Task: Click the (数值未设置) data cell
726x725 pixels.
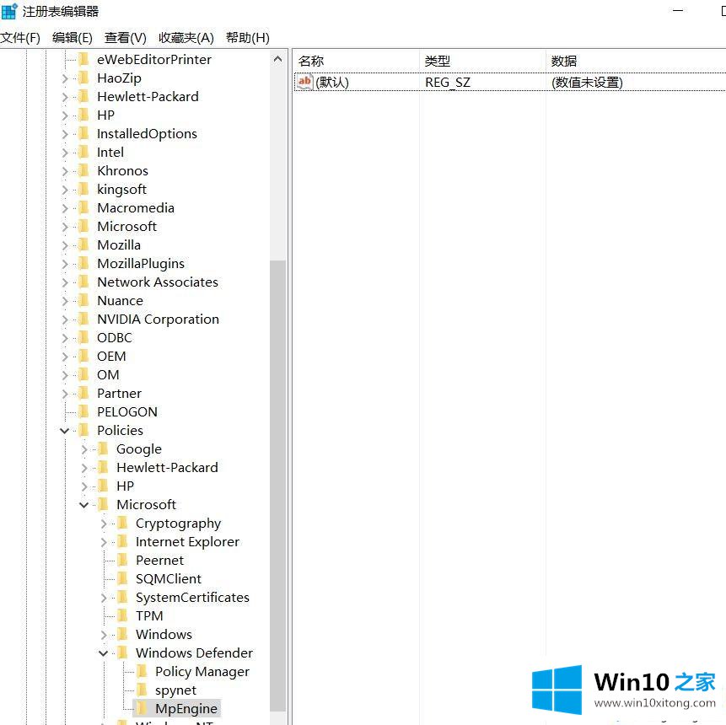Action: coord(587,83)
